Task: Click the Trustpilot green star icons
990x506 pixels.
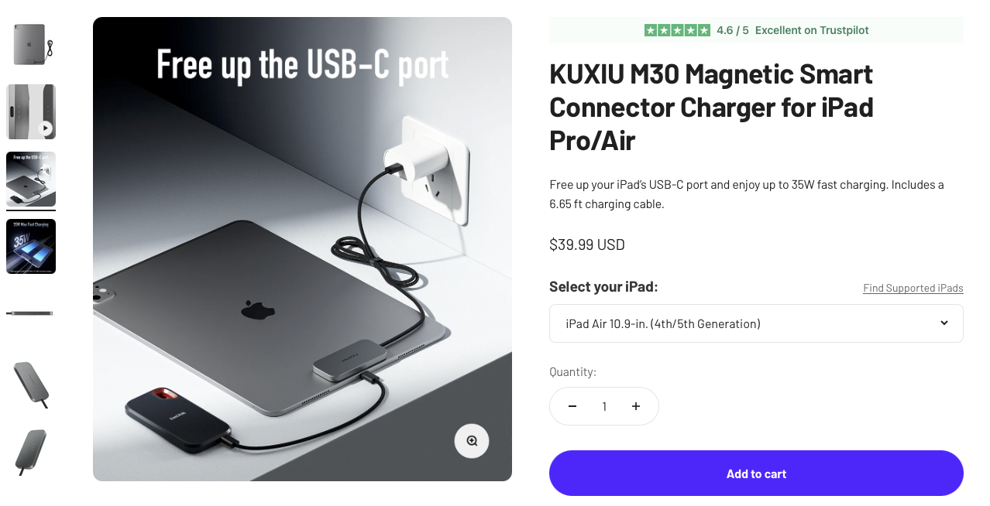Action: (x=677, y=30)
